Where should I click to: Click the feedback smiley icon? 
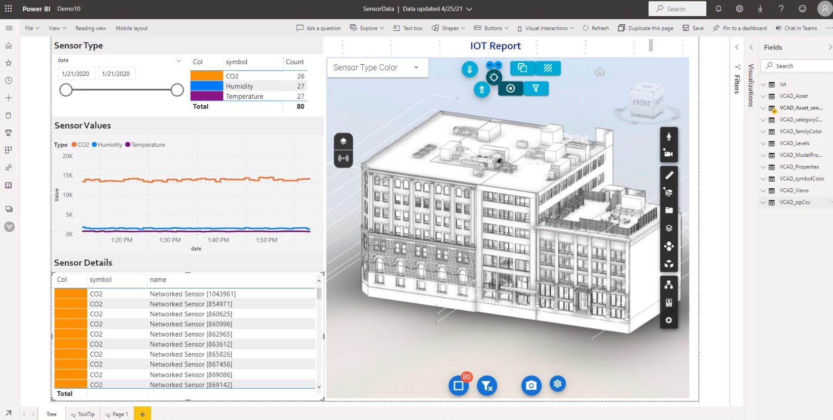pyautogui.click(x=802, y=9)
